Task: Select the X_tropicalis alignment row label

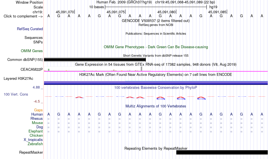Action: click(x=33, y=140)
